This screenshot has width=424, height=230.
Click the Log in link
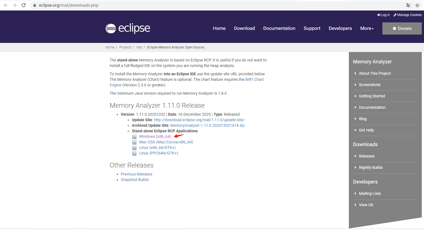384,15
